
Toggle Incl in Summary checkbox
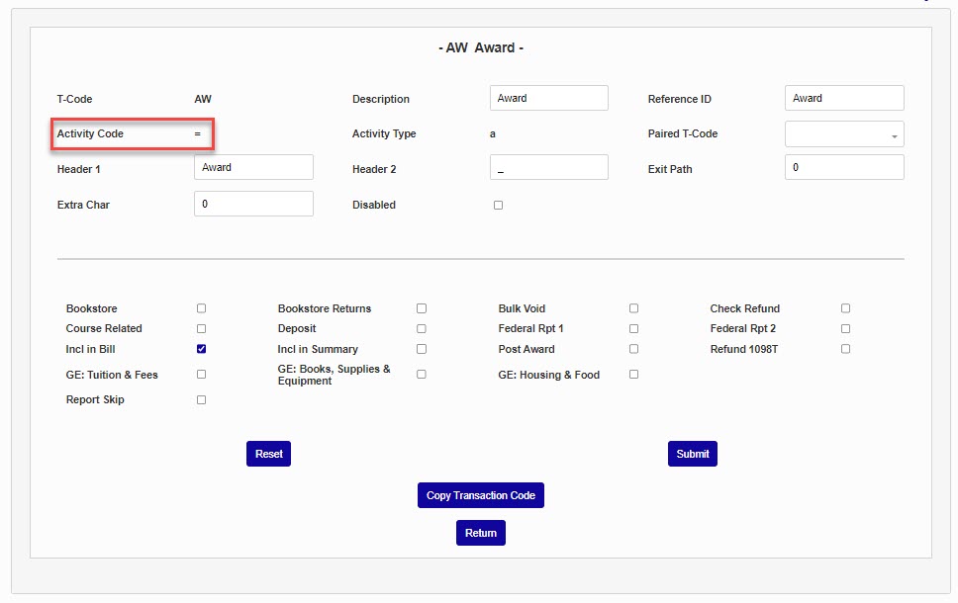422,349
